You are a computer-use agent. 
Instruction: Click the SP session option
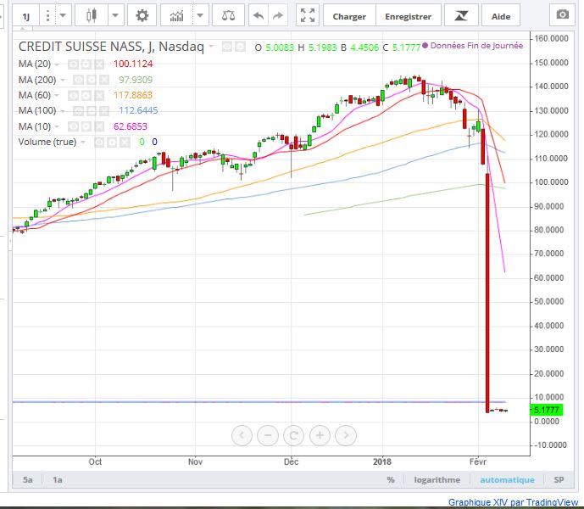559,479
